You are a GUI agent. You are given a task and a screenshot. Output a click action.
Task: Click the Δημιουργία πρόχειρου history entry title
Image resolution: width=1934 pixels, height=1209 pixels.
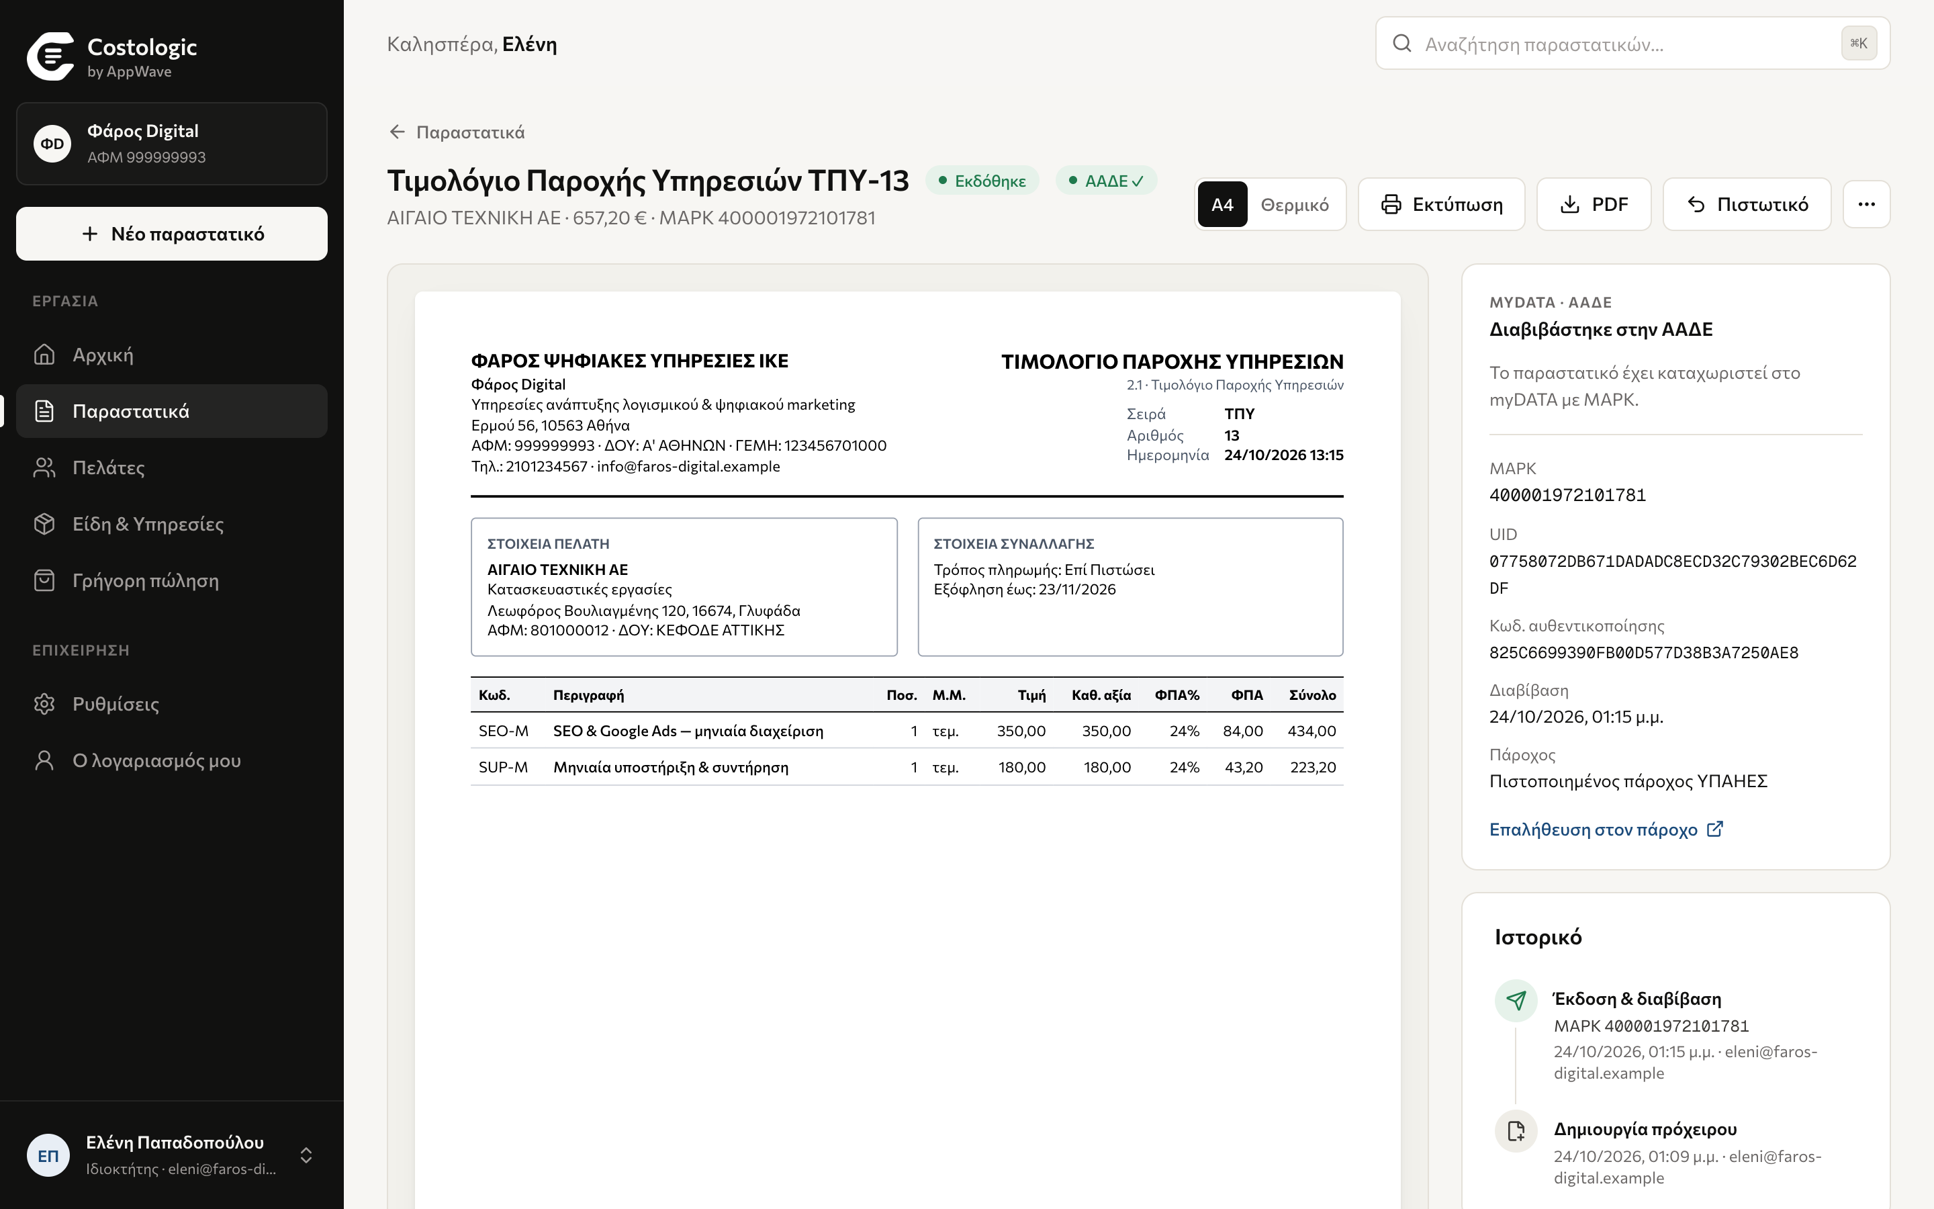tap(1645, 1129)
